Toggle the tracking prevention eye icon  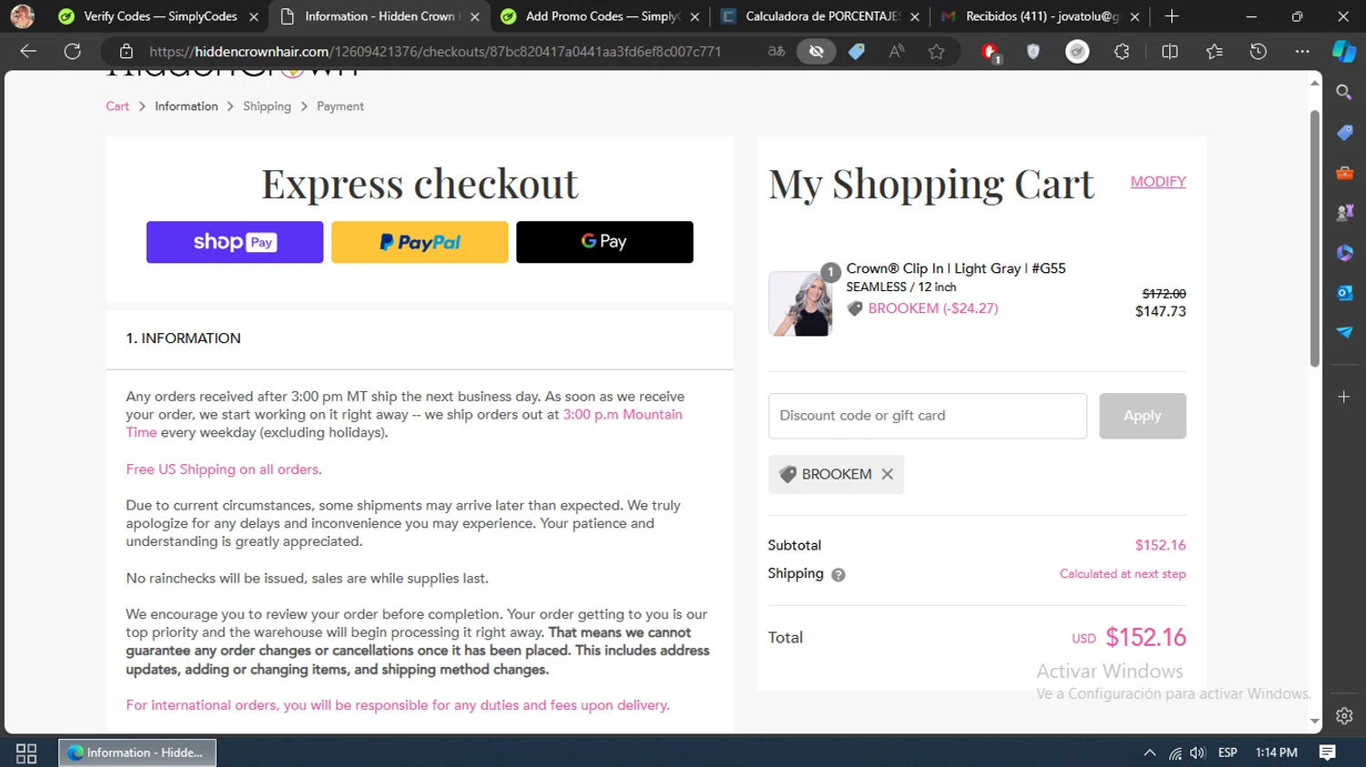point(816,52)
